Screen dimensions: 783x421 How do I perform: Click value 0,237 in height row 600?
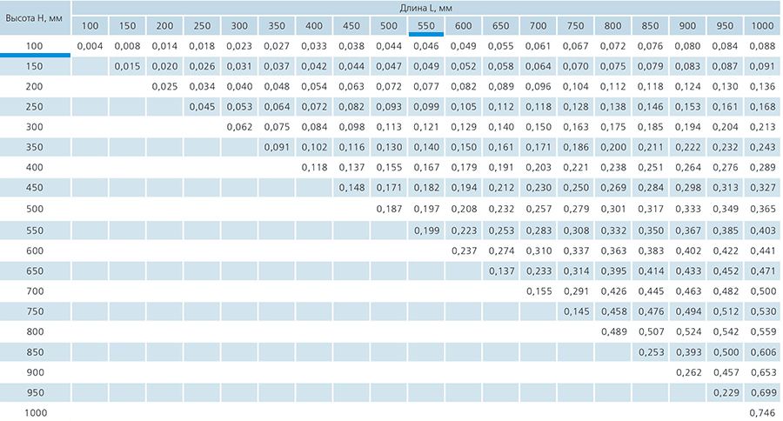pos(464,251)
